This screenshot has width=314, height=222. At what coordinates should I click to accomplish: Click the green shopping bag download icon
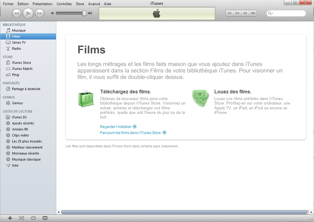point(86,98)
